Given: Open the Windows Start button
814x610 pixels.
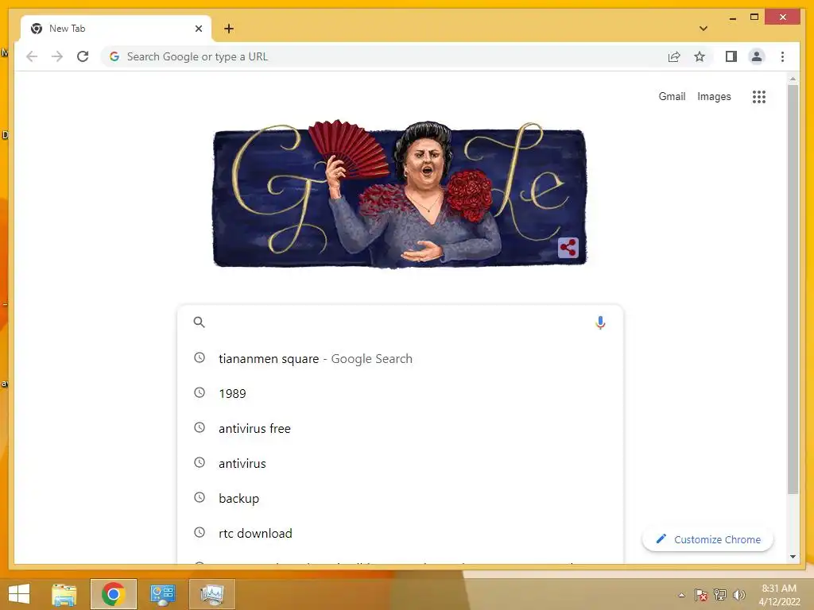Looking at the screenshot, I should [19, 594].
